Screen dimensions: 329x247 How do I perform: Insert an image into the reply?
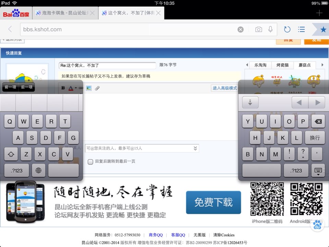tap(89, 88)
